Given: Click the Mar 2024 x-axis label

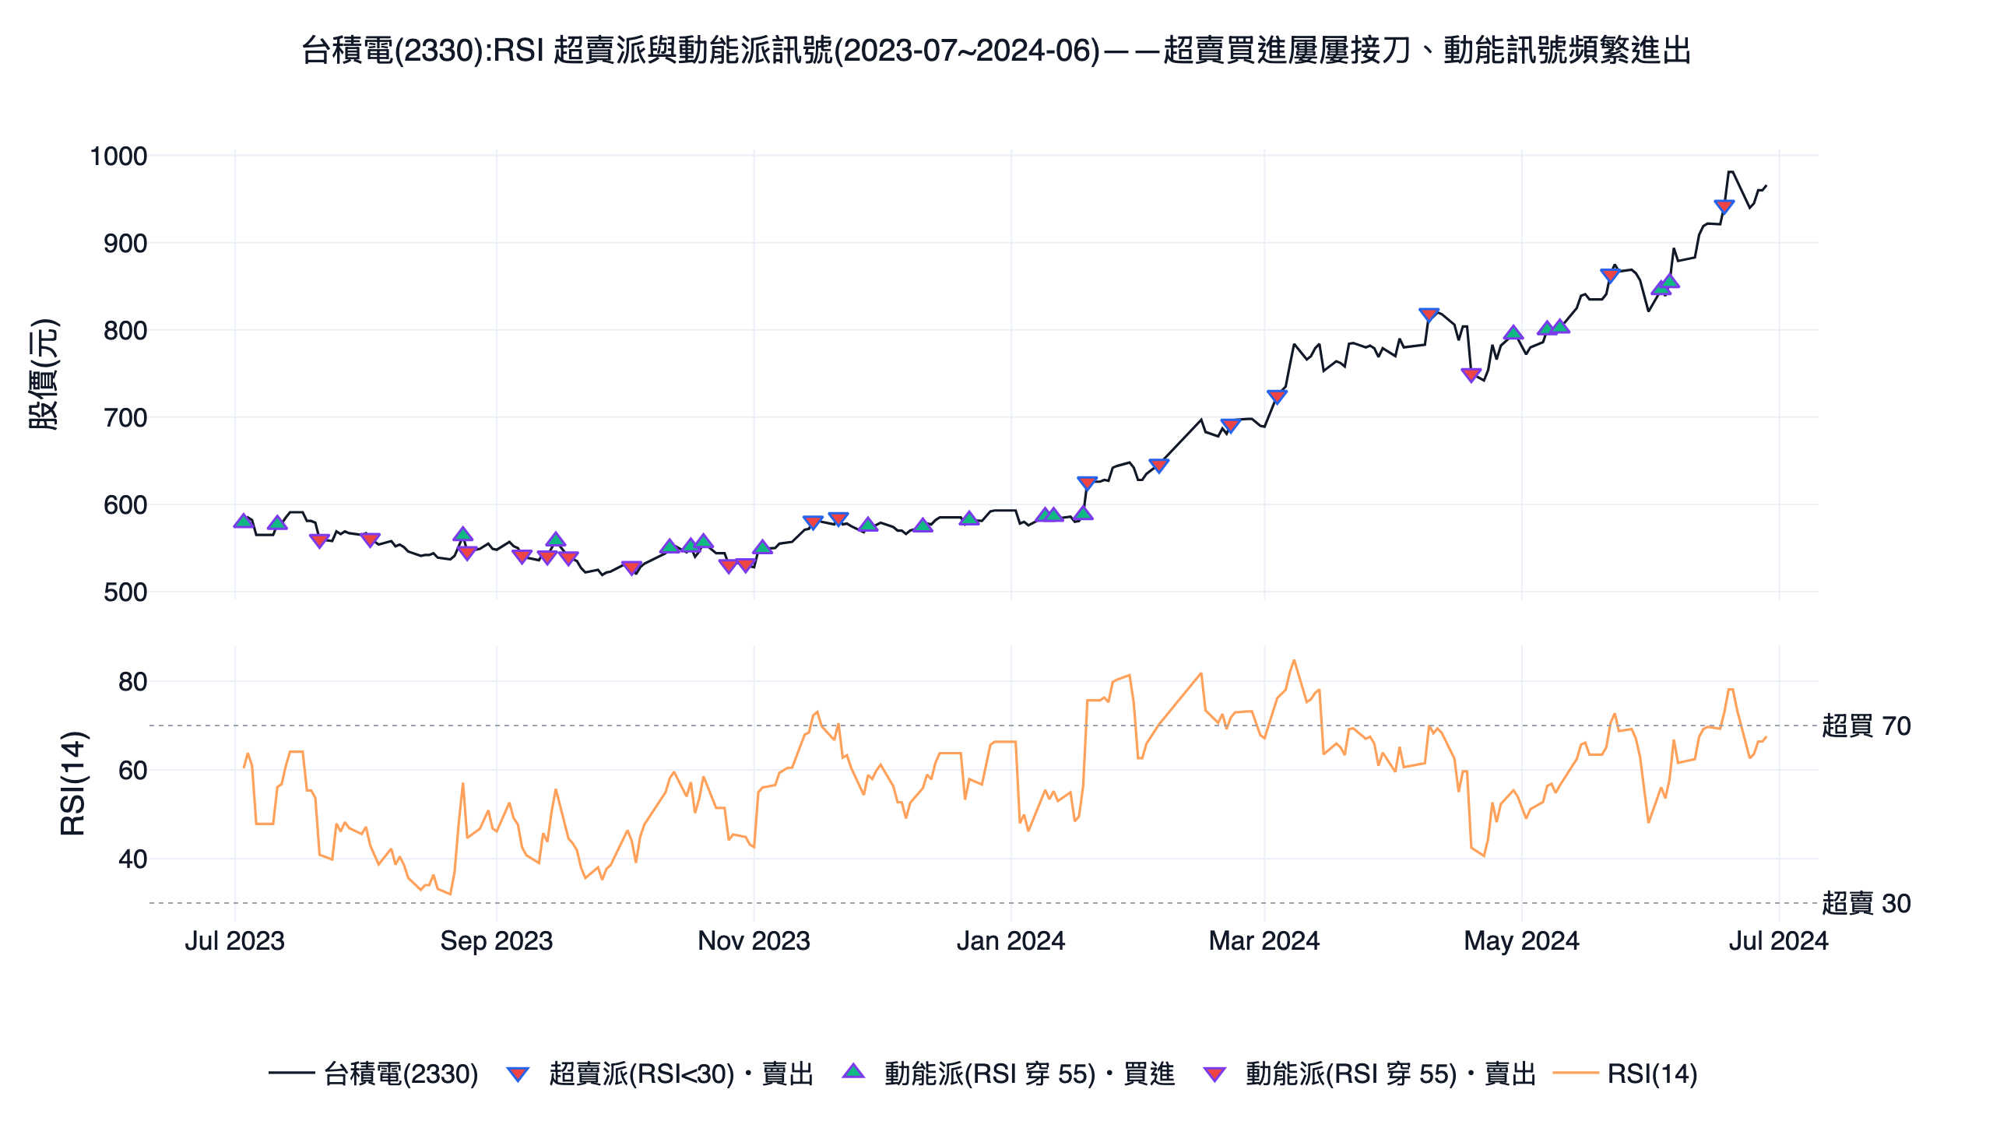Looking at the screenshot, I should [x=1264, y=940].
